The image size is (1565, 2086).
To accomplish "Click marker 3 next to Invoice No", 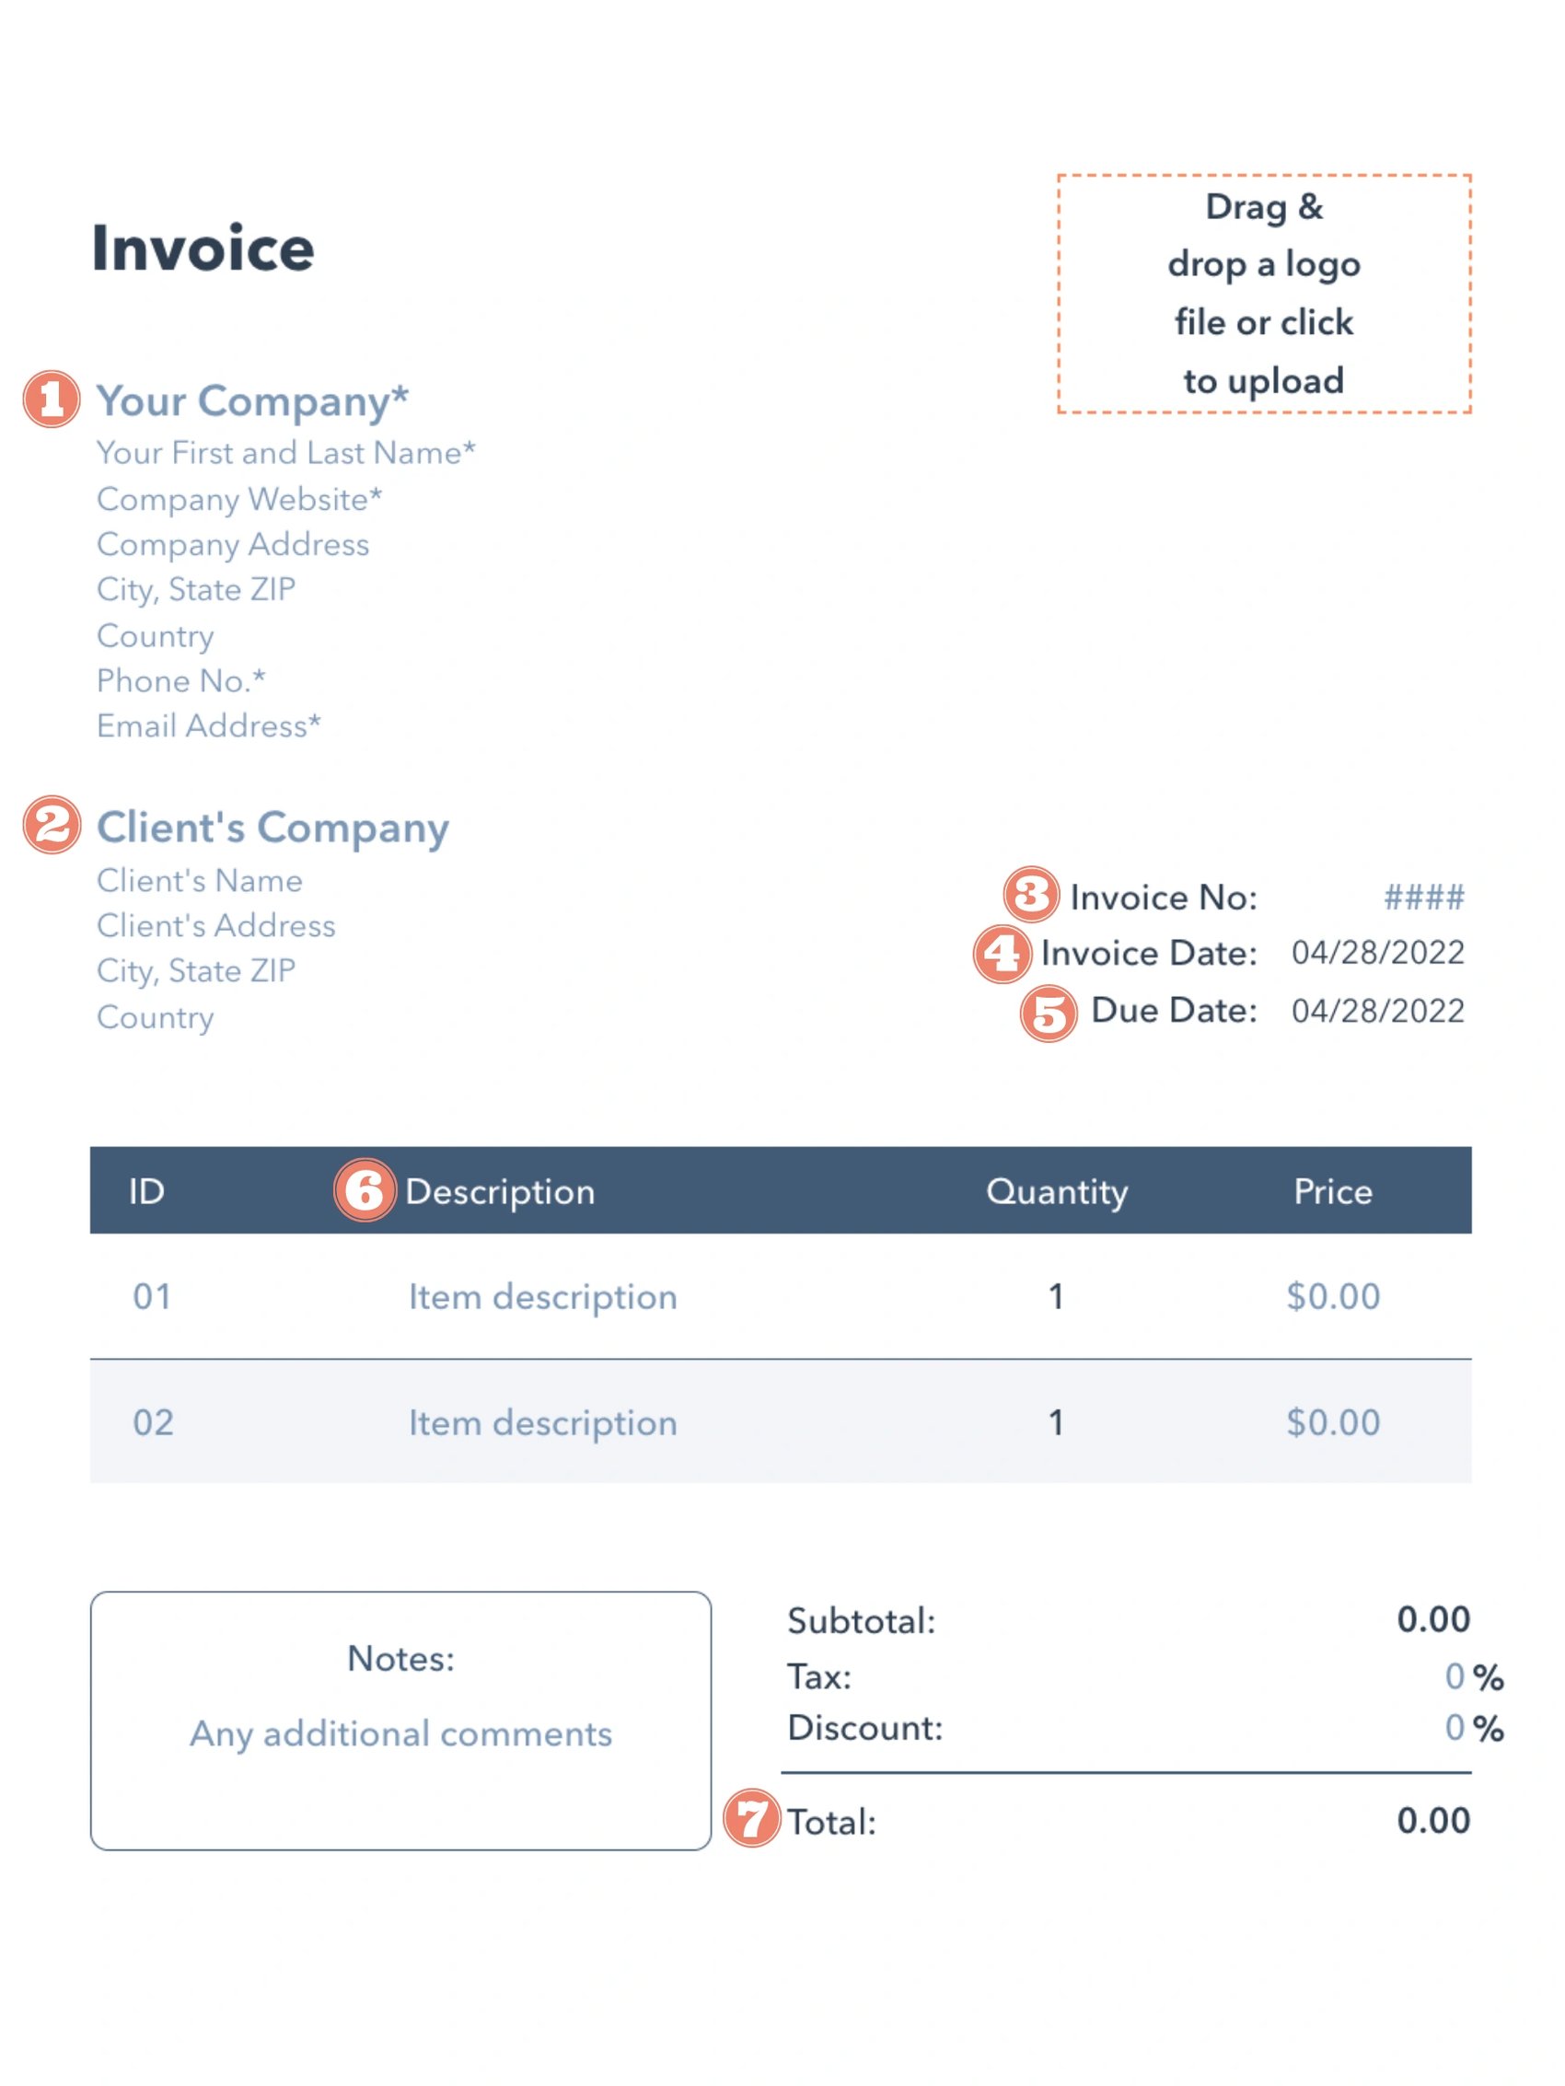I will (1031, 894).
